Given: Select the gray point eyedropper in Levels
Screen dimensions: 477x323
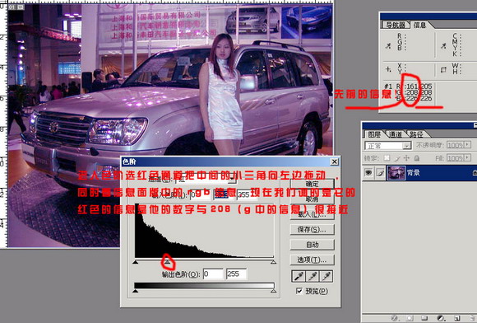Looking at the screenshot, I should pyautogui.click(x=313, y=276).
